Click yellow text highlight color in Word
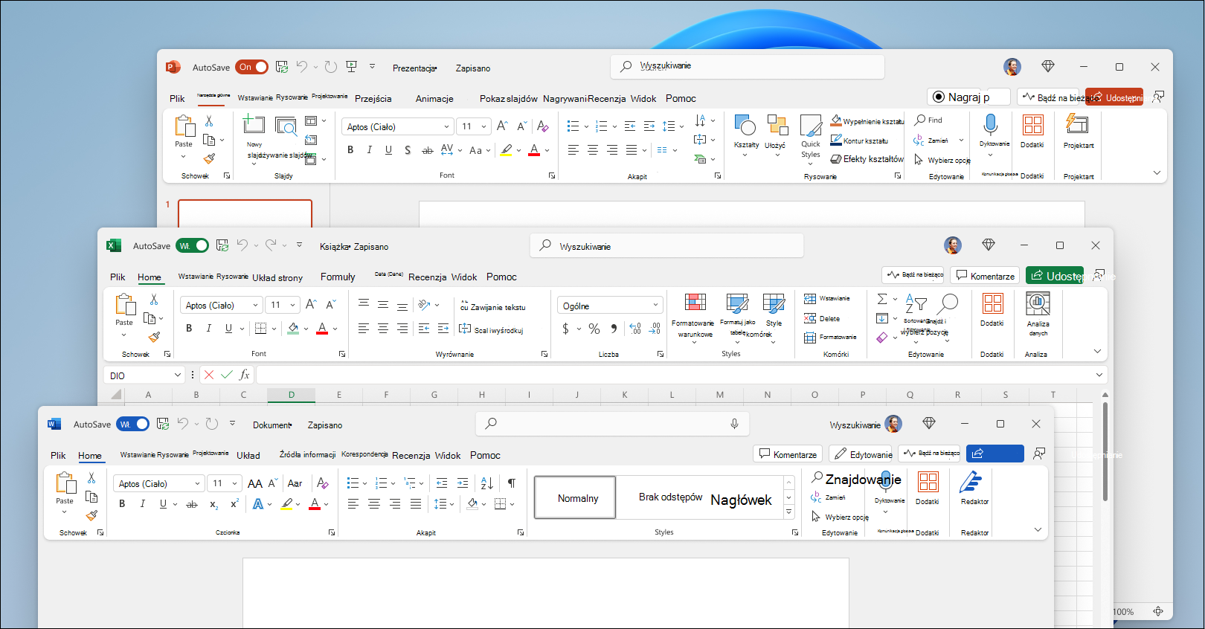This screenshot has height=629, width=1205. point(287,504)
